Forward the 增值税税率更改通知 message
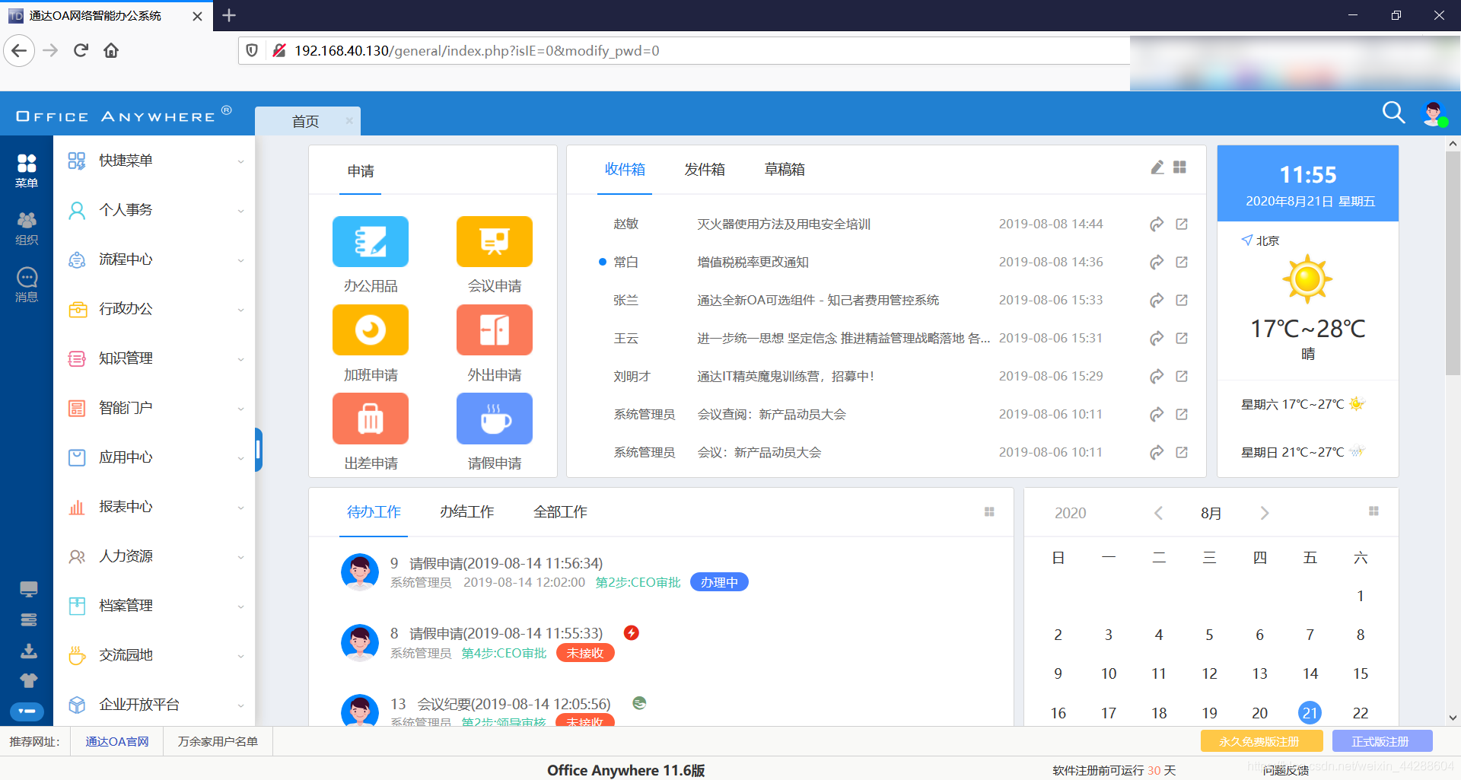This screenshot has width=1461, height=780. pos(1156,262)
